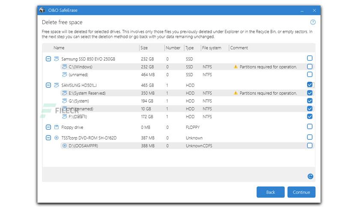Click the Floppy drive icon

57,127
